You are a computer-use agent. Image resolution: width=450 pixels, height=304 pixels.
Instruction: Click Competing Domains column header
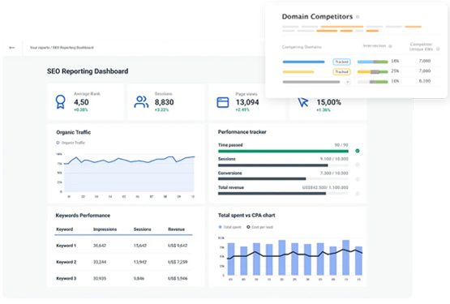tap(302, 47)
